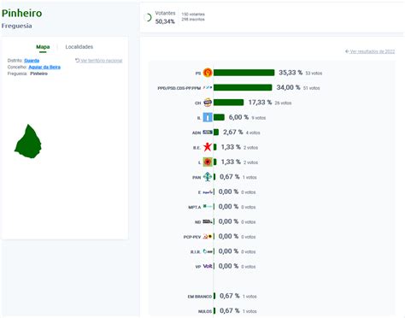Click Ver resultados de 2022 link
This screenshot has width=405, height=318.
(x=370, y=51)
